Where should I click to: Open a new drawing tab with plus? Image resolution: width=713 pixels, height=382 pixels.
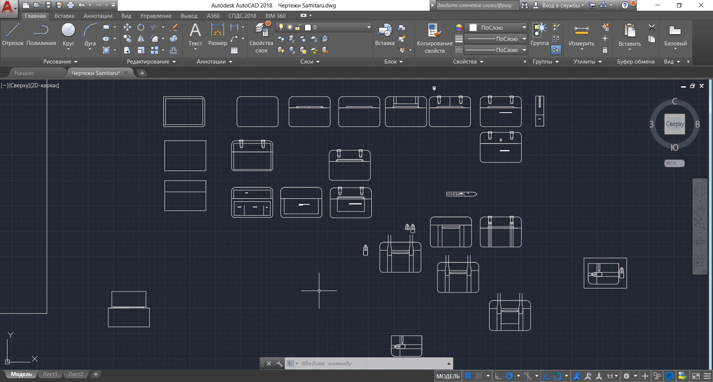142,73
